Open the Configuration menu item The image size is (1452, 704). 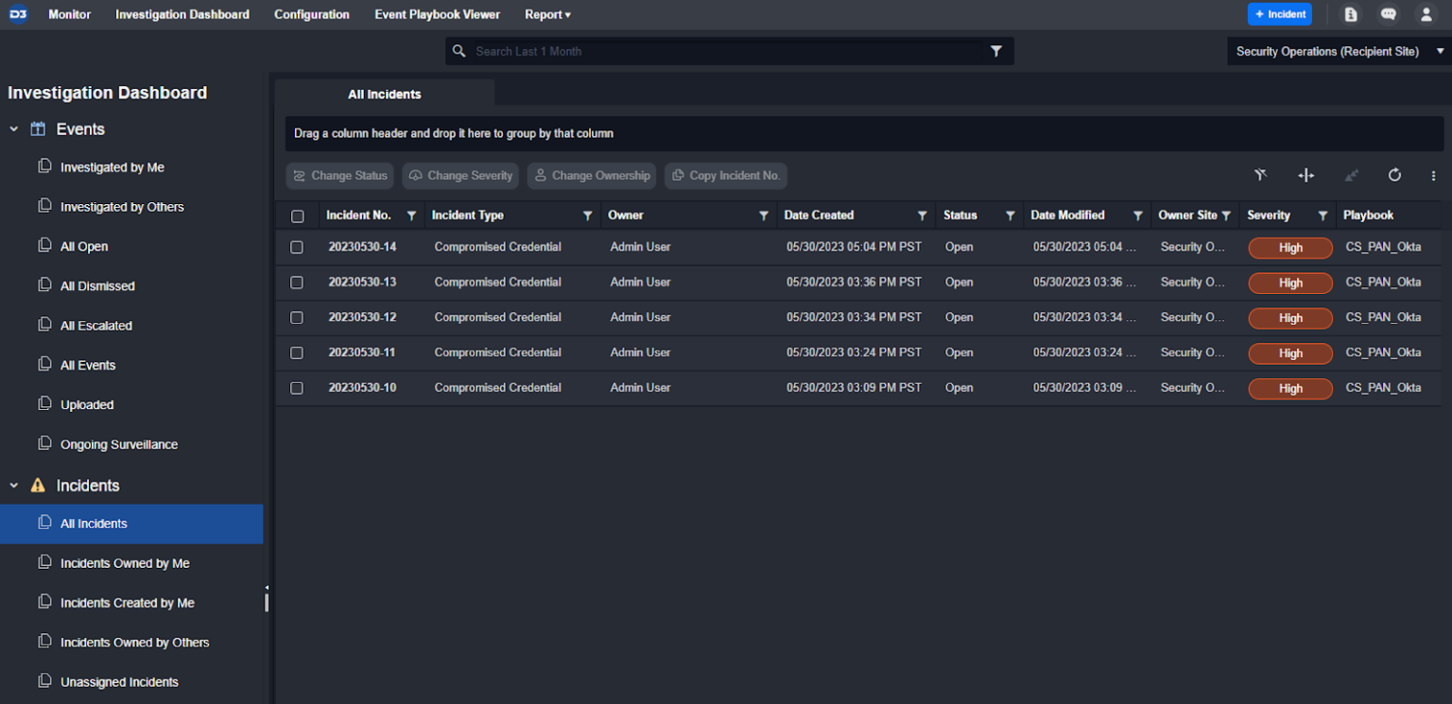pos(312,14)
